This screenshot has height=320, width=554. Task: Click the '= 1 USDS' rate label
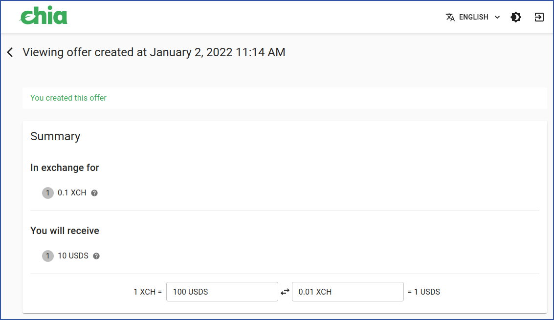424,292
